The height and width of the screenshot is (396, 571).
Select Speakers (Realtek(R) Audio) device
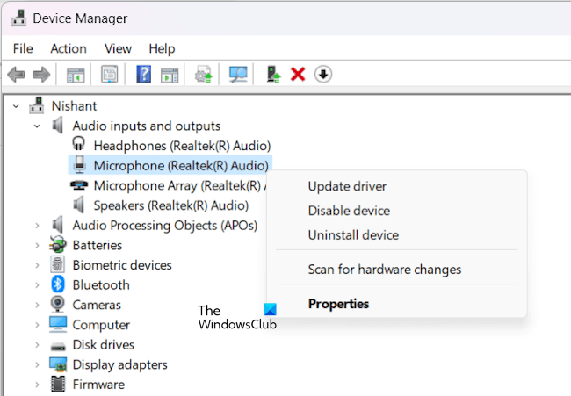(x=170, y=205)
